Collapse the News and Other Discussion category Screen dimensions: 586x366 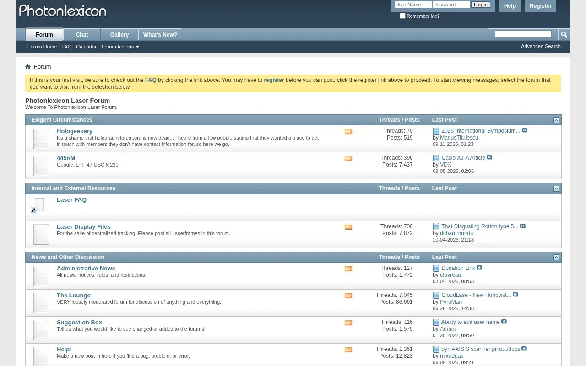click(x=556, y=257)
